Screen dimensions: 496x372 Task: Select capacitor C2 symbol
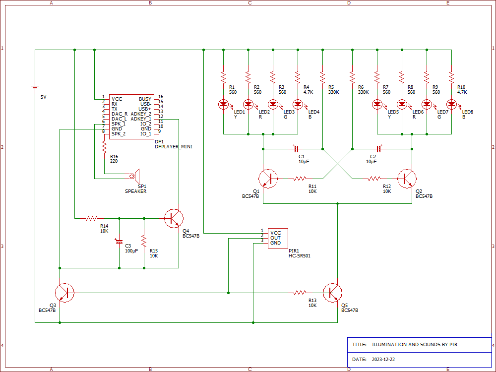tap(379, 149)
